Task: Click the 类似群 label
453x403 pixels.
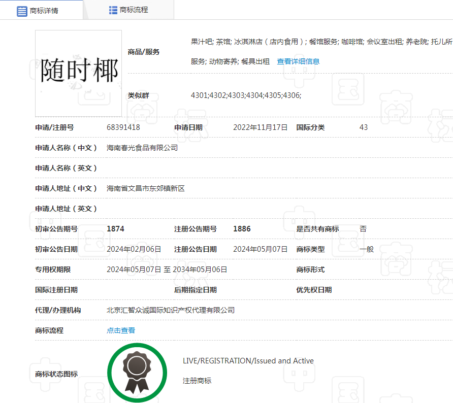Action: (x=138, y=95)
